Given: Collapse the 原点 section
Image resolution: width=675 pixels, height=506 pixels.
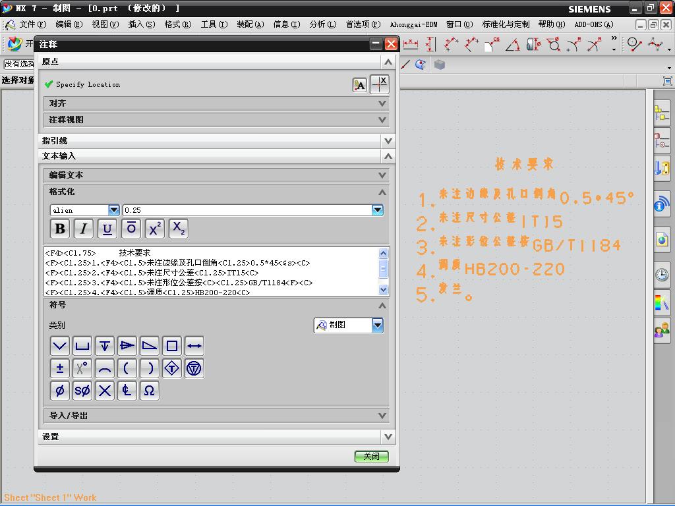Looking at the screenshot, I should (216, 61).
